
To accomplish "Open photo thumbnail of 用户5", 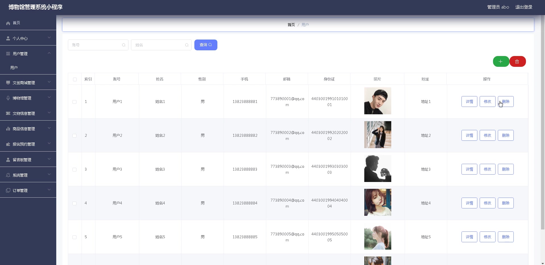I will click(378, 236).
